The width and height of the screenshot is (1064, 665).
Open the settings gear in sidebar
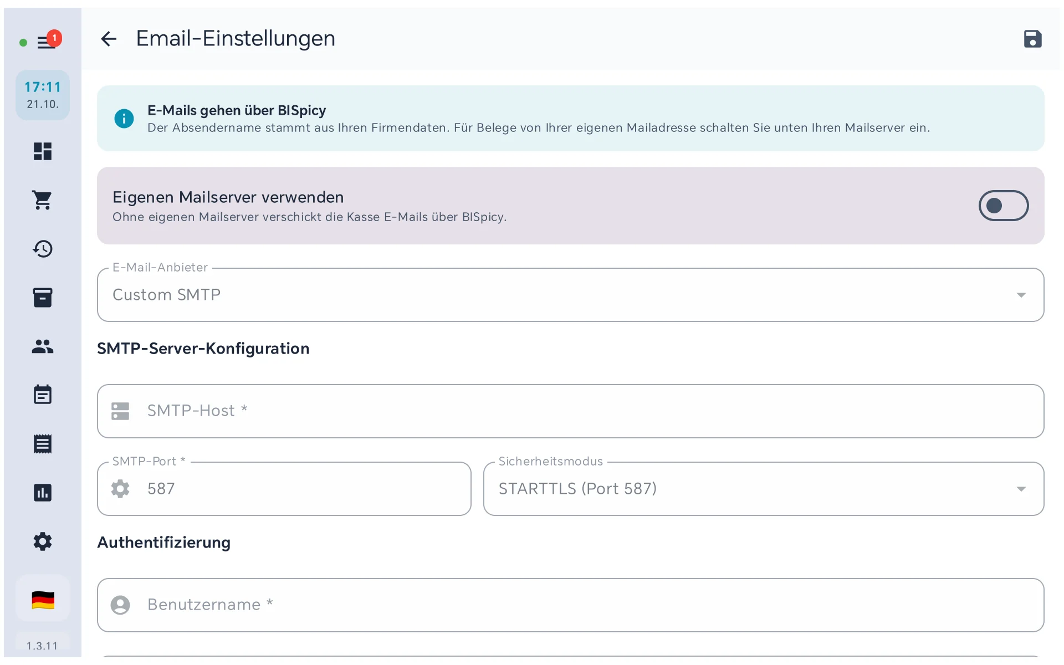click(43, 541)
